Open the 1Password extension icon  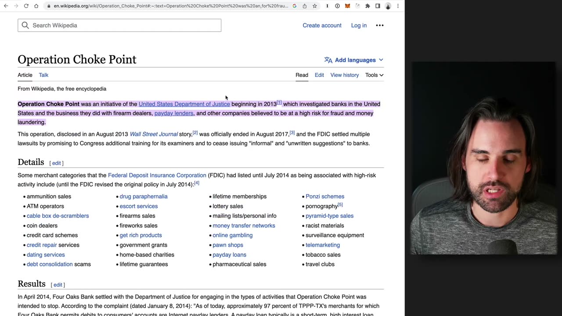(337, 6)
